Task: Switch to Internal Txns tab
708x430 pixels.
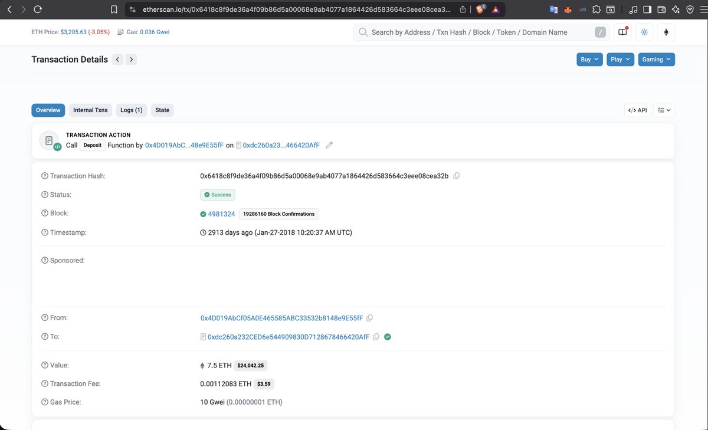Action: pyautogui.click(x=90, y=110)
